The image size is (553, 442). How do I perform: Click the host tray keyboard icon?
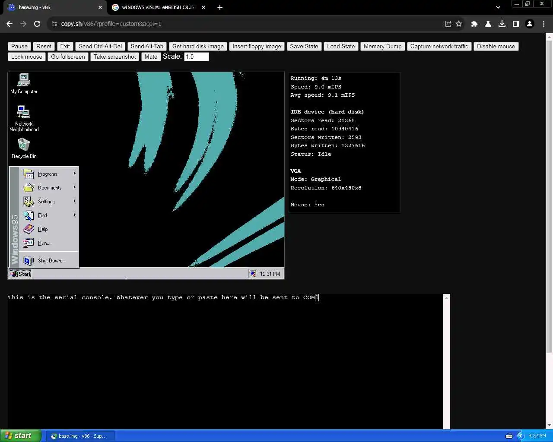509,436
